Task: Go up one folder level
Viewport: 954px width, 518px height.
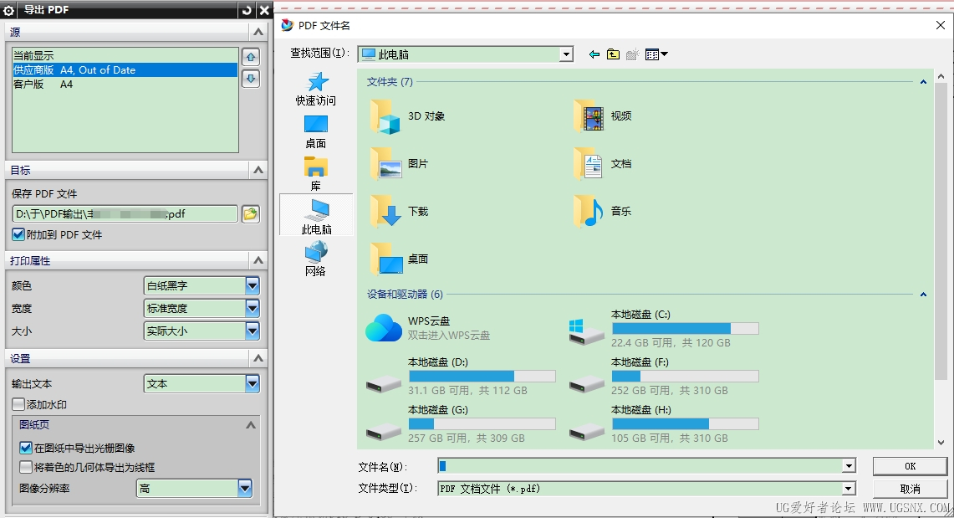Action: tap(614, 54)
